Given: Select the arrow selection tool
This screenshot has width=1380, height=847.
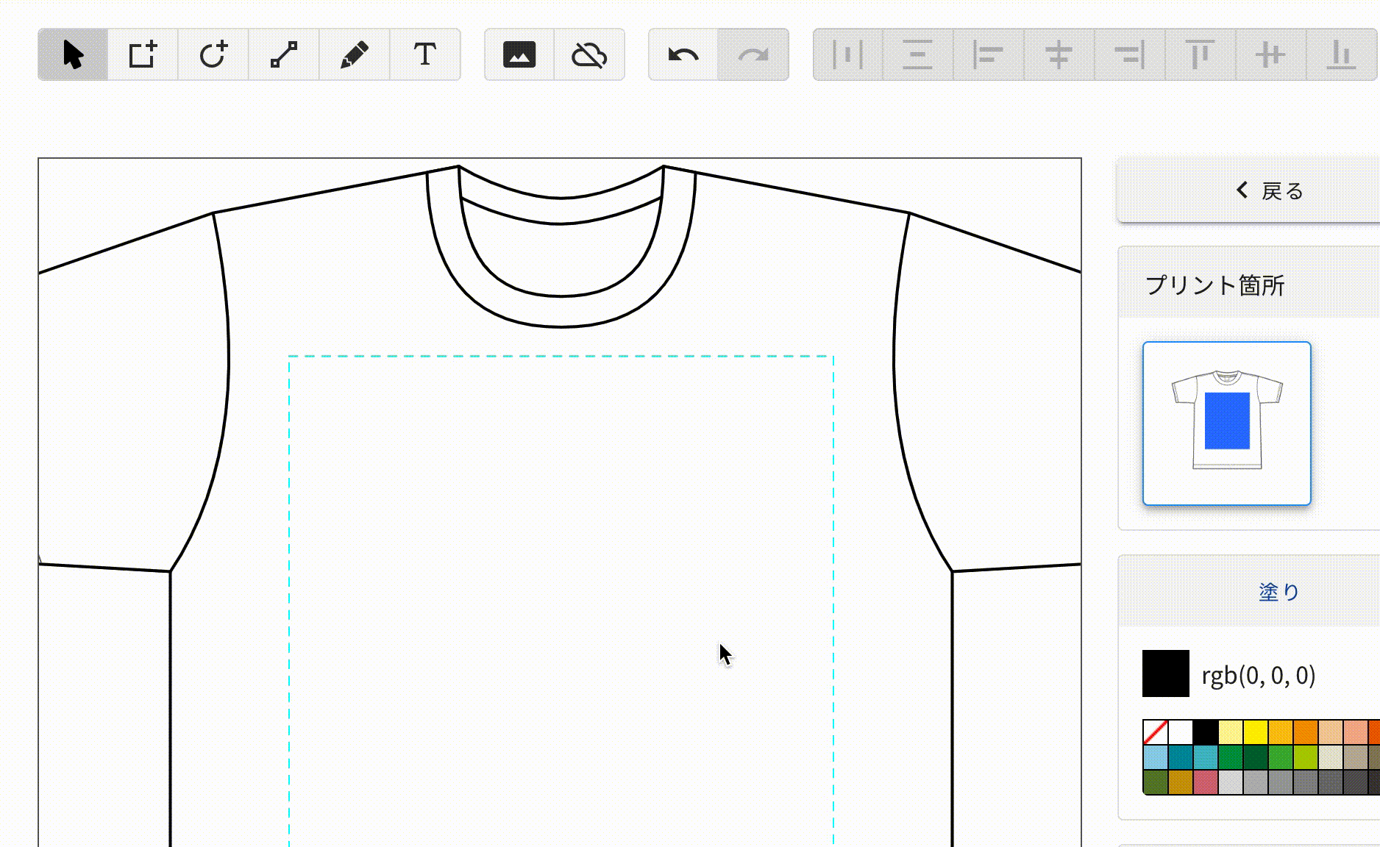Looking at the screenshot, I should [x=73, y=55].
